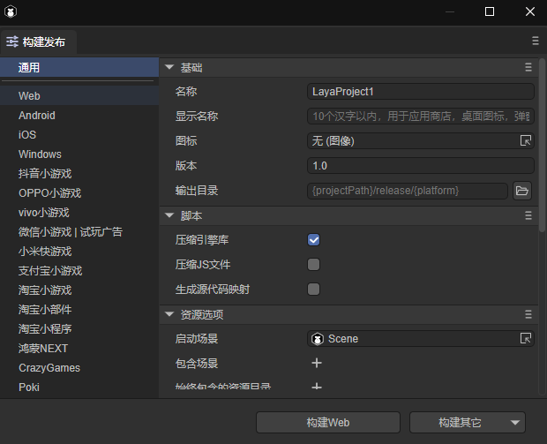Select 微信小游戏 platform entry

tap(44, 232)
